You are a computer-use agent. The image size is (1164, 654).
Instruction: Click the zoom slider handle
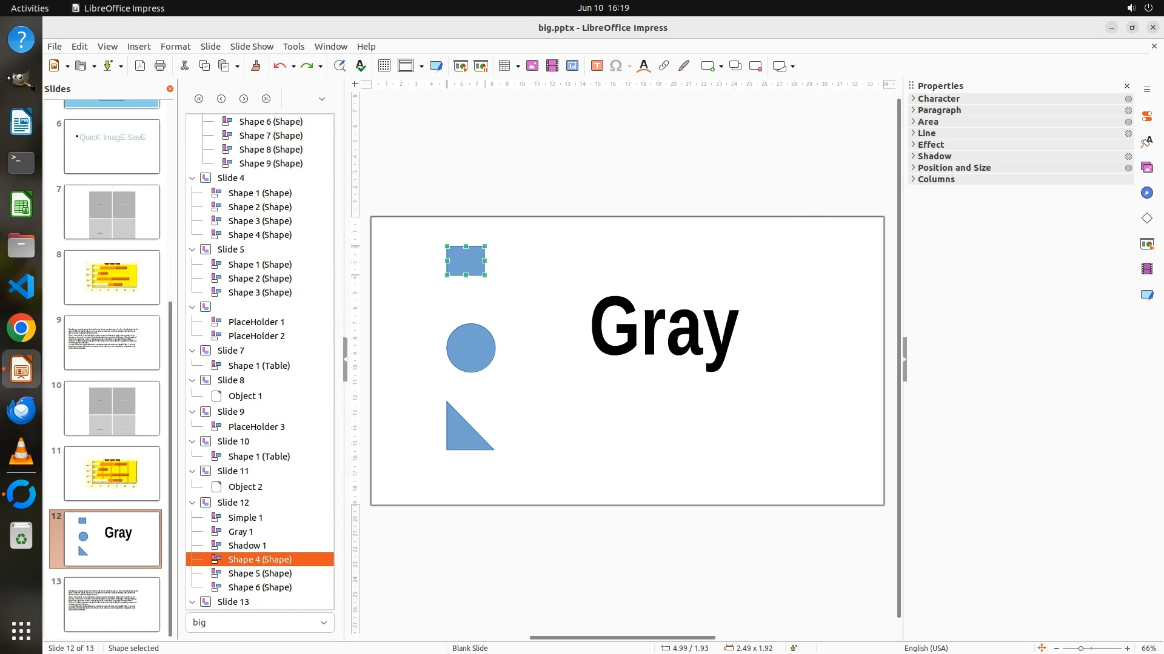(1080, 649)
